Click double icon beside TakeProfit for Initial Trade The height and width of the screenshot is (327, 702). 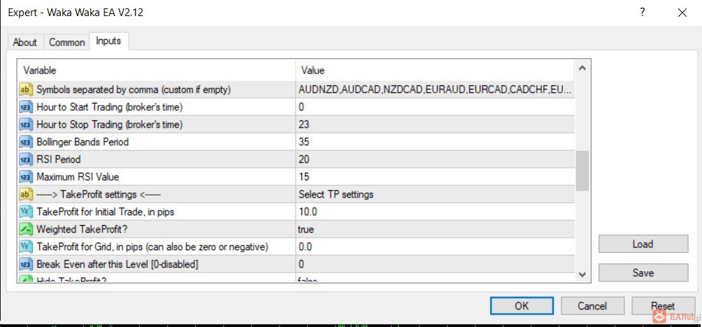[x=26, y=212]
